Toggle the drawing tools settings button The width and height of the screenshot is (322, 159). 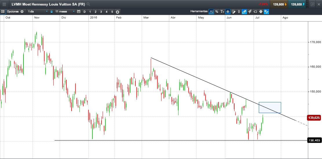(x=266, y=12)
